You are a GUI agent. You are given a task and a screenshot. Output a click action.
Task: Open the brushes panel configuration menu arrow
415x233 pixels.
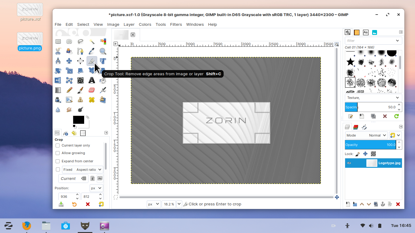pyautogui.click(x=401, y=32)
